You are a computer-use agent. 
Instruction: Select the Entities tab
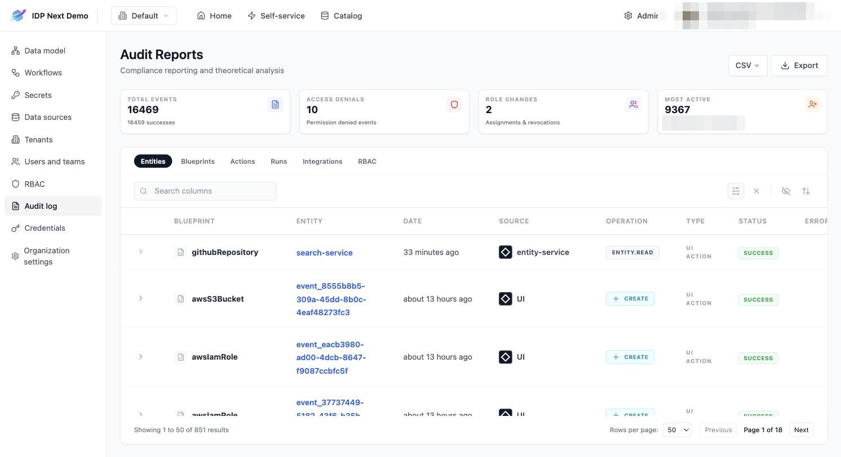[153, 162]
